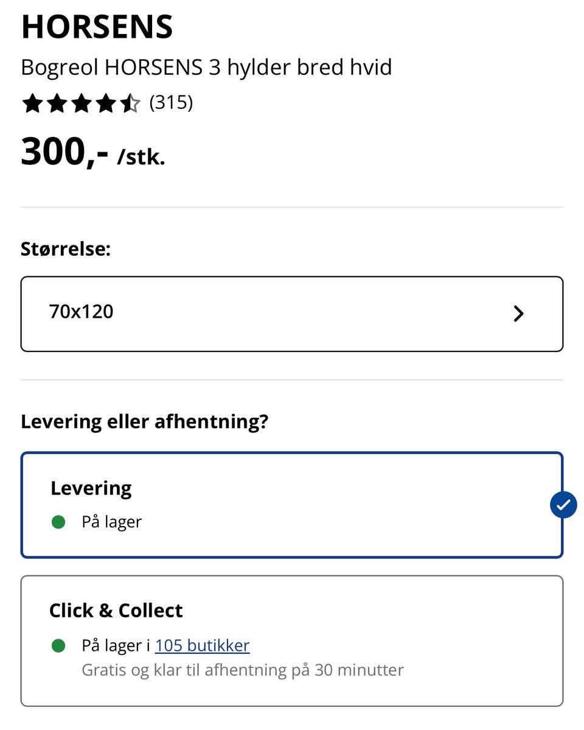Open the 70x120 size selector

click(x=292, y=314)
